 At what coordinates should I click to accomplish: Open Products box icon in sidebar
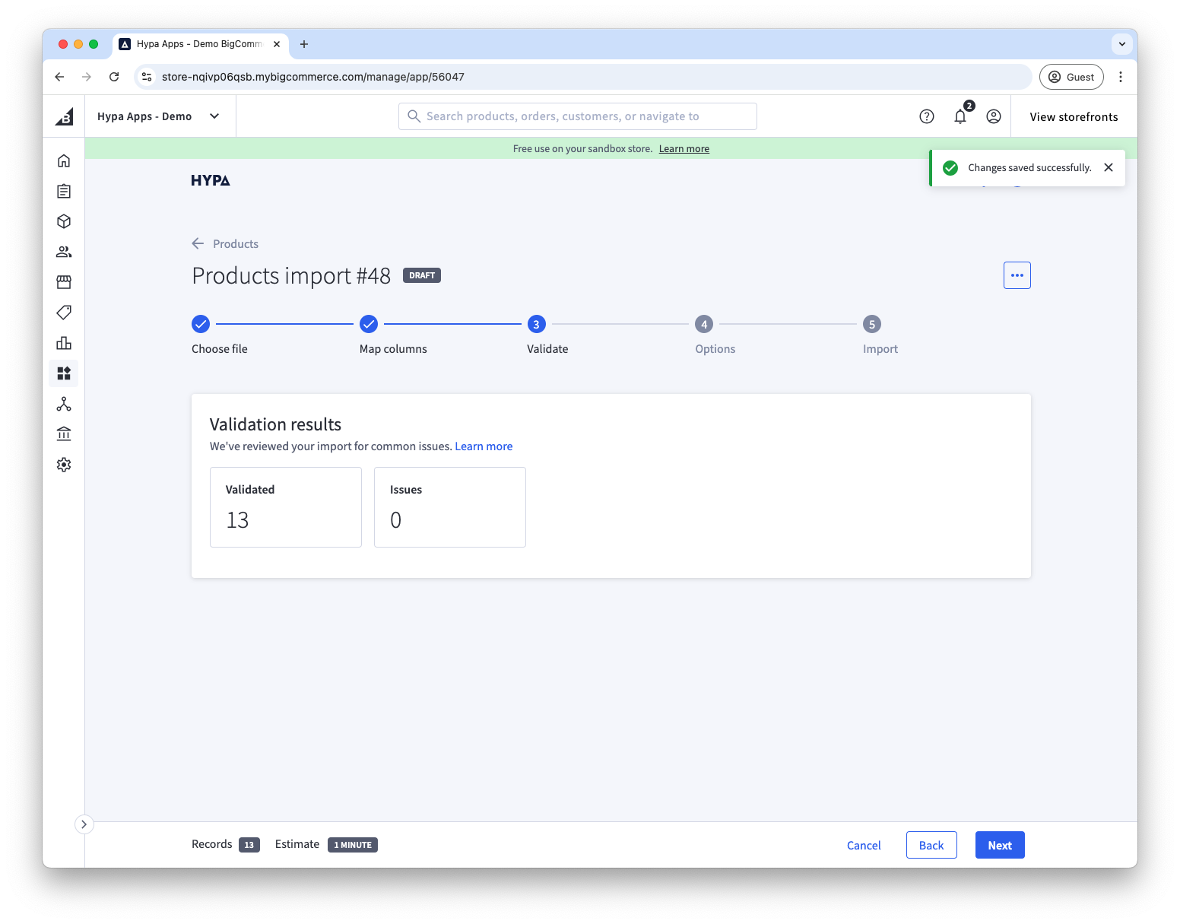(x=64, y=221)
